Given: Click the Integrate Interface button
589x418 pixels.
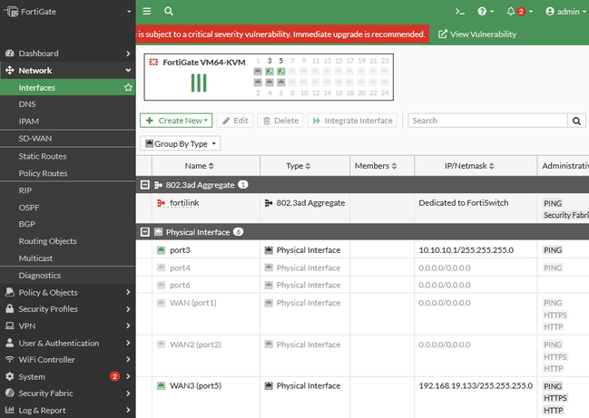Looking at the screenshot, I should (352, 121).
